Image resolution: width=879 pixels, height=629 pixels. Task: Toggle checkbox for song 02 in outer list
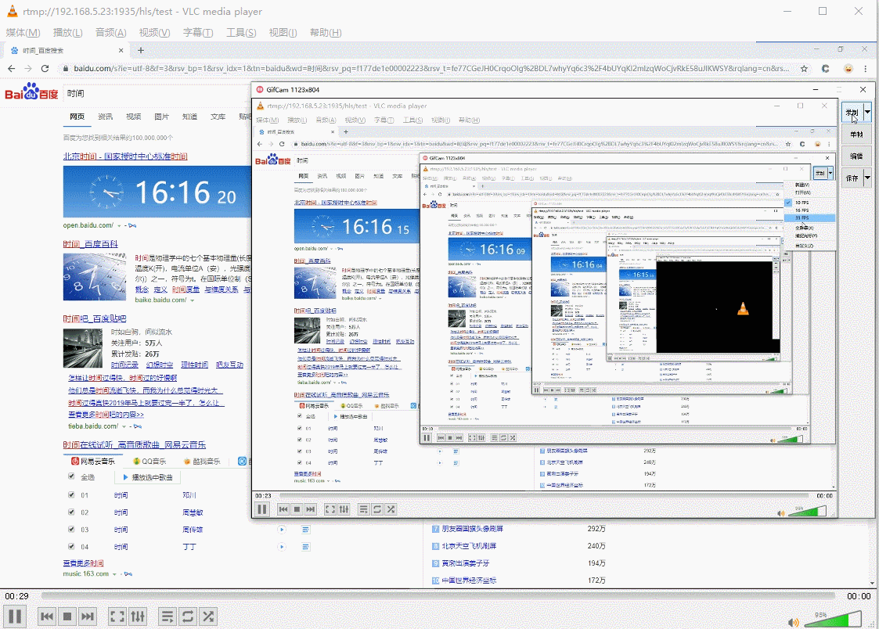(71, 512)
